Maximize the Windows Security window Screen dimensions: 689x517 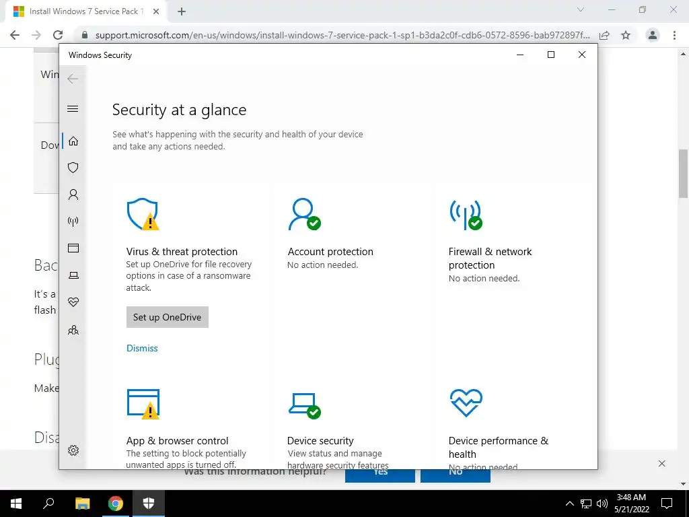pos(551,55)
